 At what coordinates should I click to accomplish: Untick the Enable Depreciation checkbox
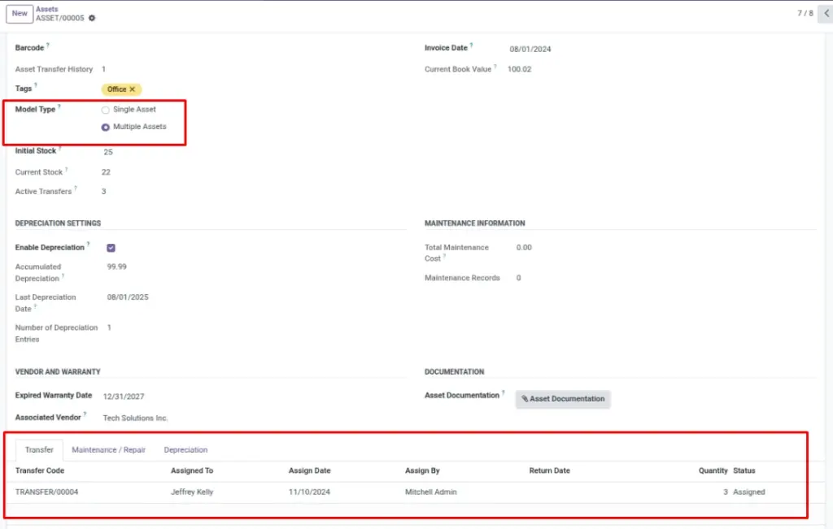click(x=111, y=248)
